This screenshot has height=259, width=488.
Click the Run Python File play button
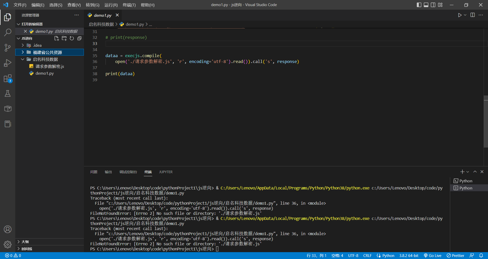[460, 15]
